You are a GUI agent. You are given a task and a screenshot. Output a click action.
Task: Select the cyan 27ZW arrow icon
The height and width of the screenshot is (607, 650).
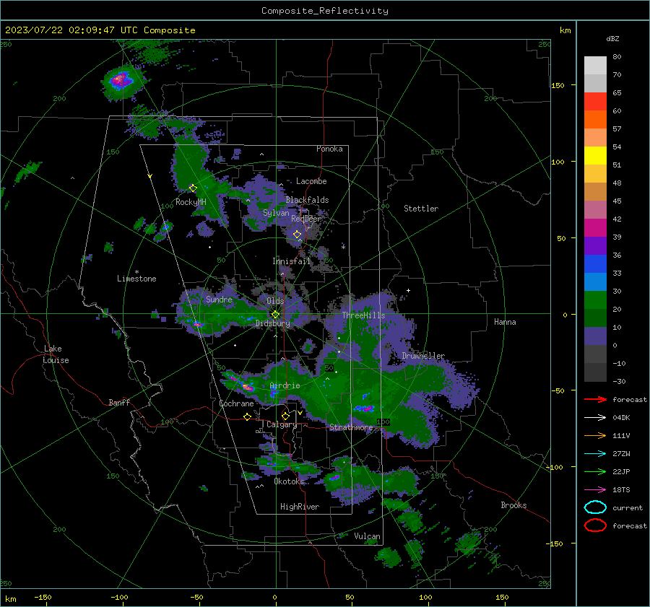(x=595, y=454)
